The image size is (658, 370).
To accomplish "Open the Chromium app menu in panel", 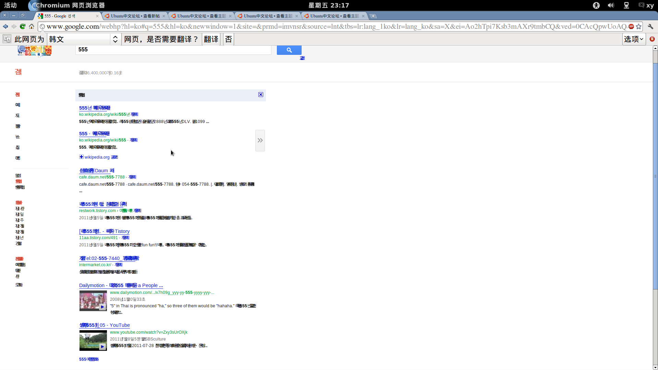I will pyautogui.click(x=67, y=5).
